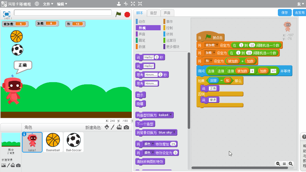Open the blue sky backdrop dropdown
Screen dimensions: 306x172
coord(174,132)
